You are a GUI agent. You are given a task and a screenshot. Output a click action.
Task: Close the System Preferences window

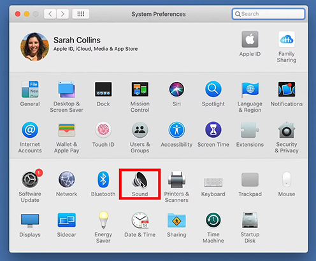pyautogui.click(x=18, y=14)
